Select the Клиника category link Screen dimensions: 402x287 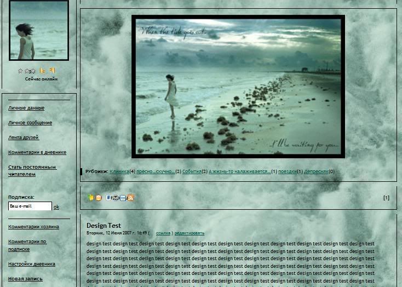pos(119,171)
